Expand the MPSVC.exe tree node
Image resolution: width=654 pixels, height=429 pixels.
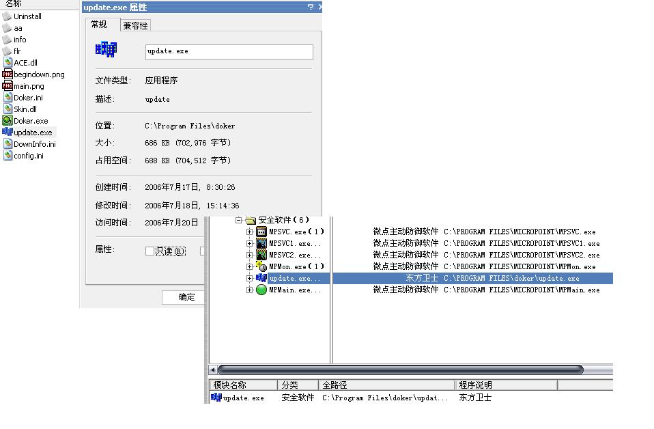click(x=249, y=232)
